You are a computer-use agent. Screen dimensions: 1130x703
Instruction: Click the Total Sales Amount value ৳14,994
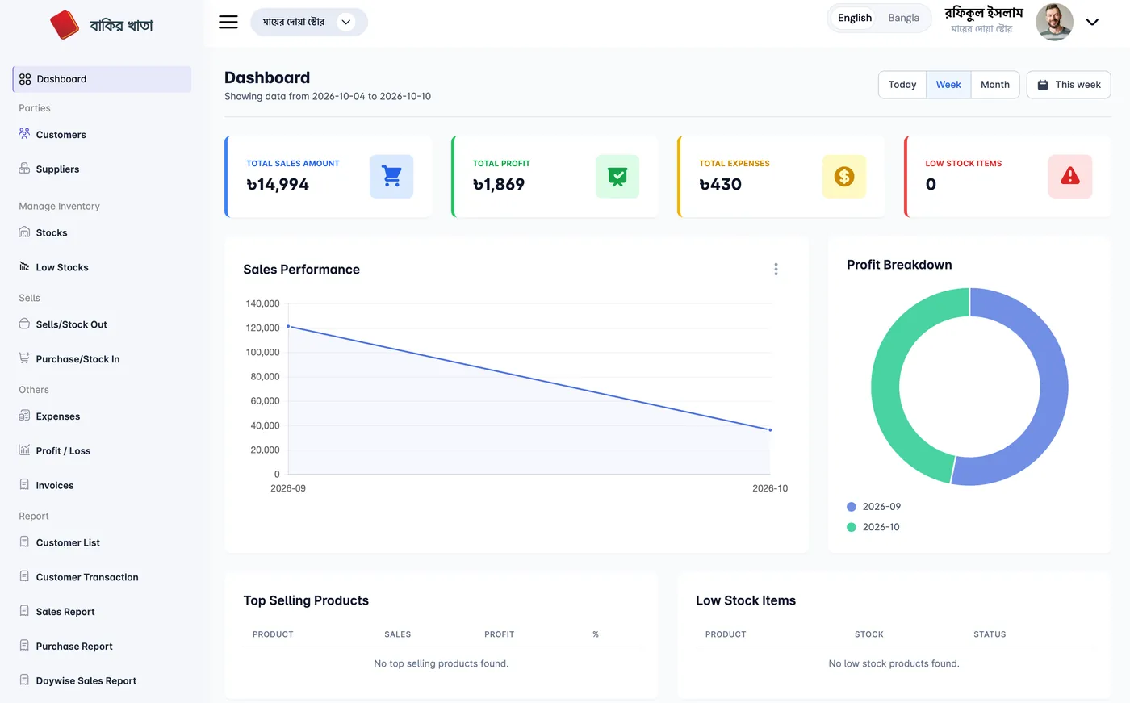pos(278,185)
